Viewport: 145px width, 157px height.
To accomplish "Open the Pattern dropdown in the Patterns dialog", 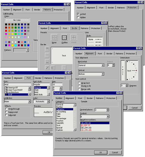I will coord(27,50).
